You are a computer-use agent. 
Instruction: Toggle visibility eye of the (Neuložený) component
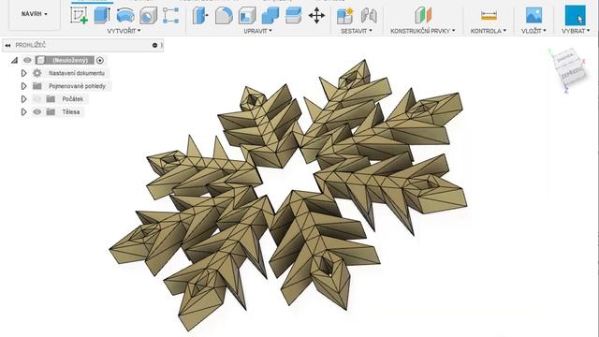27,60
